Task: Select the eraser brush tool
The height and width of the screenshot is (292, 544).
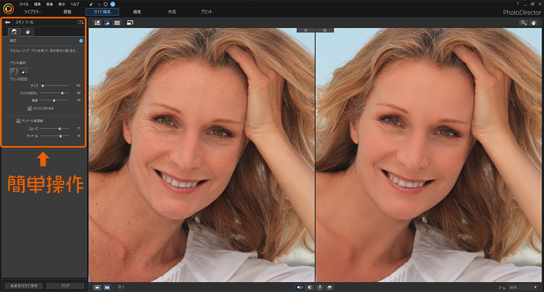Action: pyautogui.click(x=24, y=72)
